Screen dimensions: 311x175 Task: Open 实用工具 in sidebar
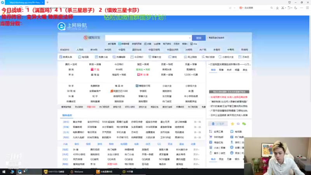216,131
